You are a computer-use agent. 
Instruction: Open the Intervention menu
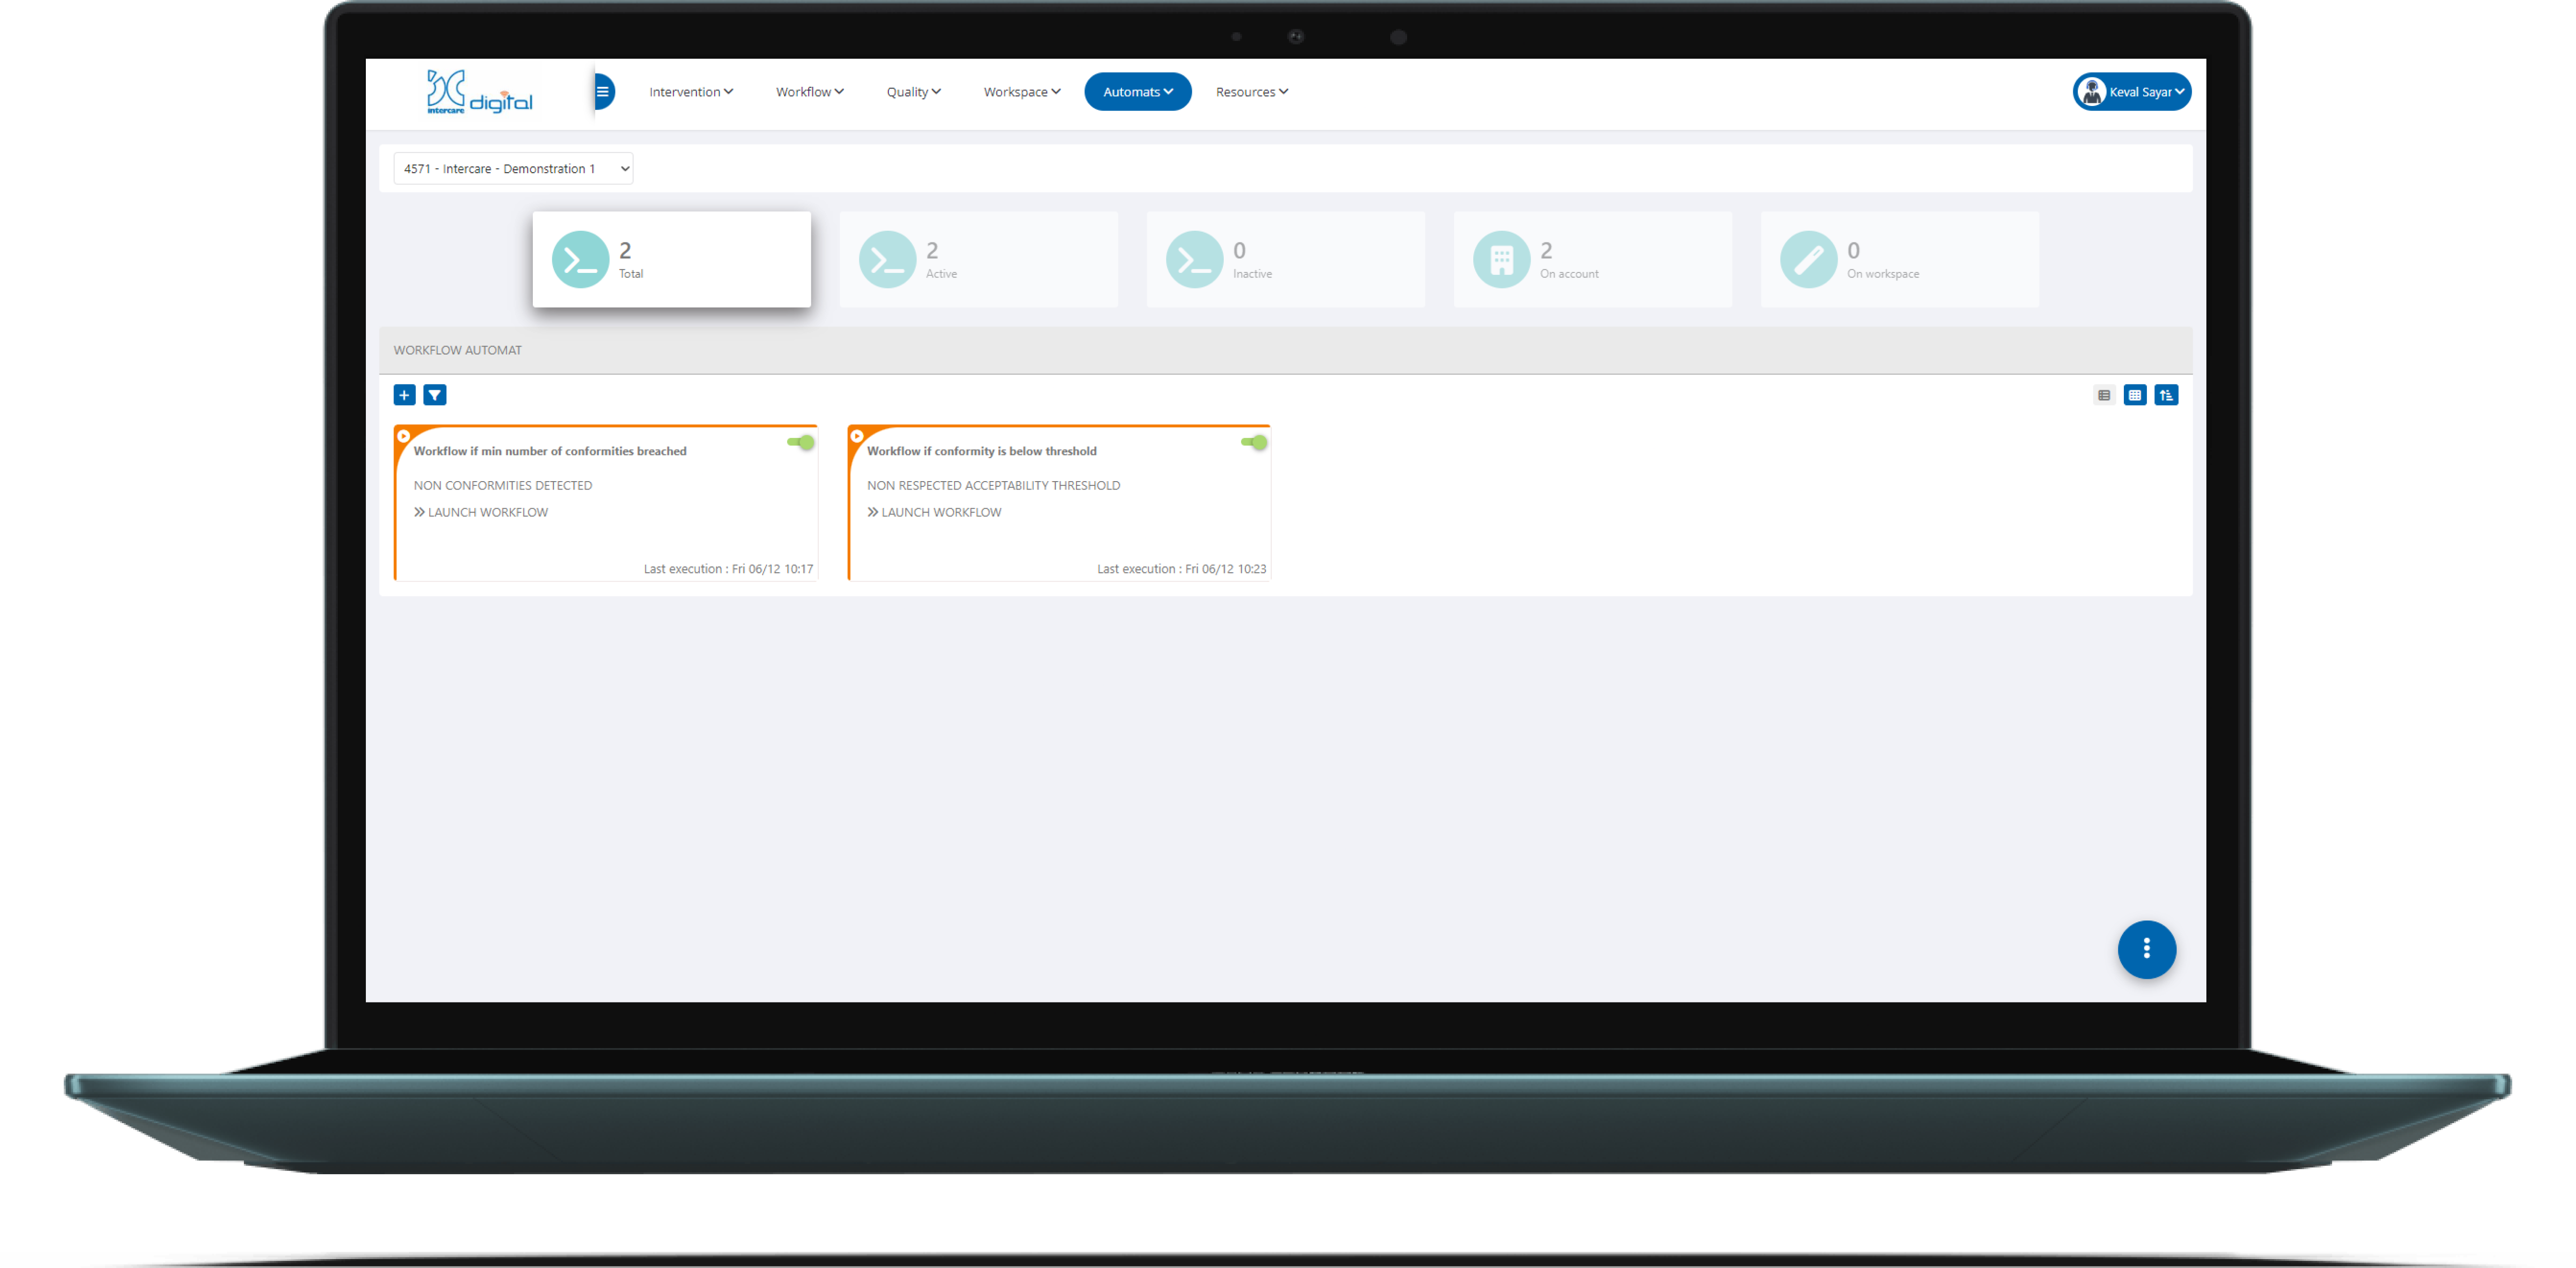click(691, 92)
